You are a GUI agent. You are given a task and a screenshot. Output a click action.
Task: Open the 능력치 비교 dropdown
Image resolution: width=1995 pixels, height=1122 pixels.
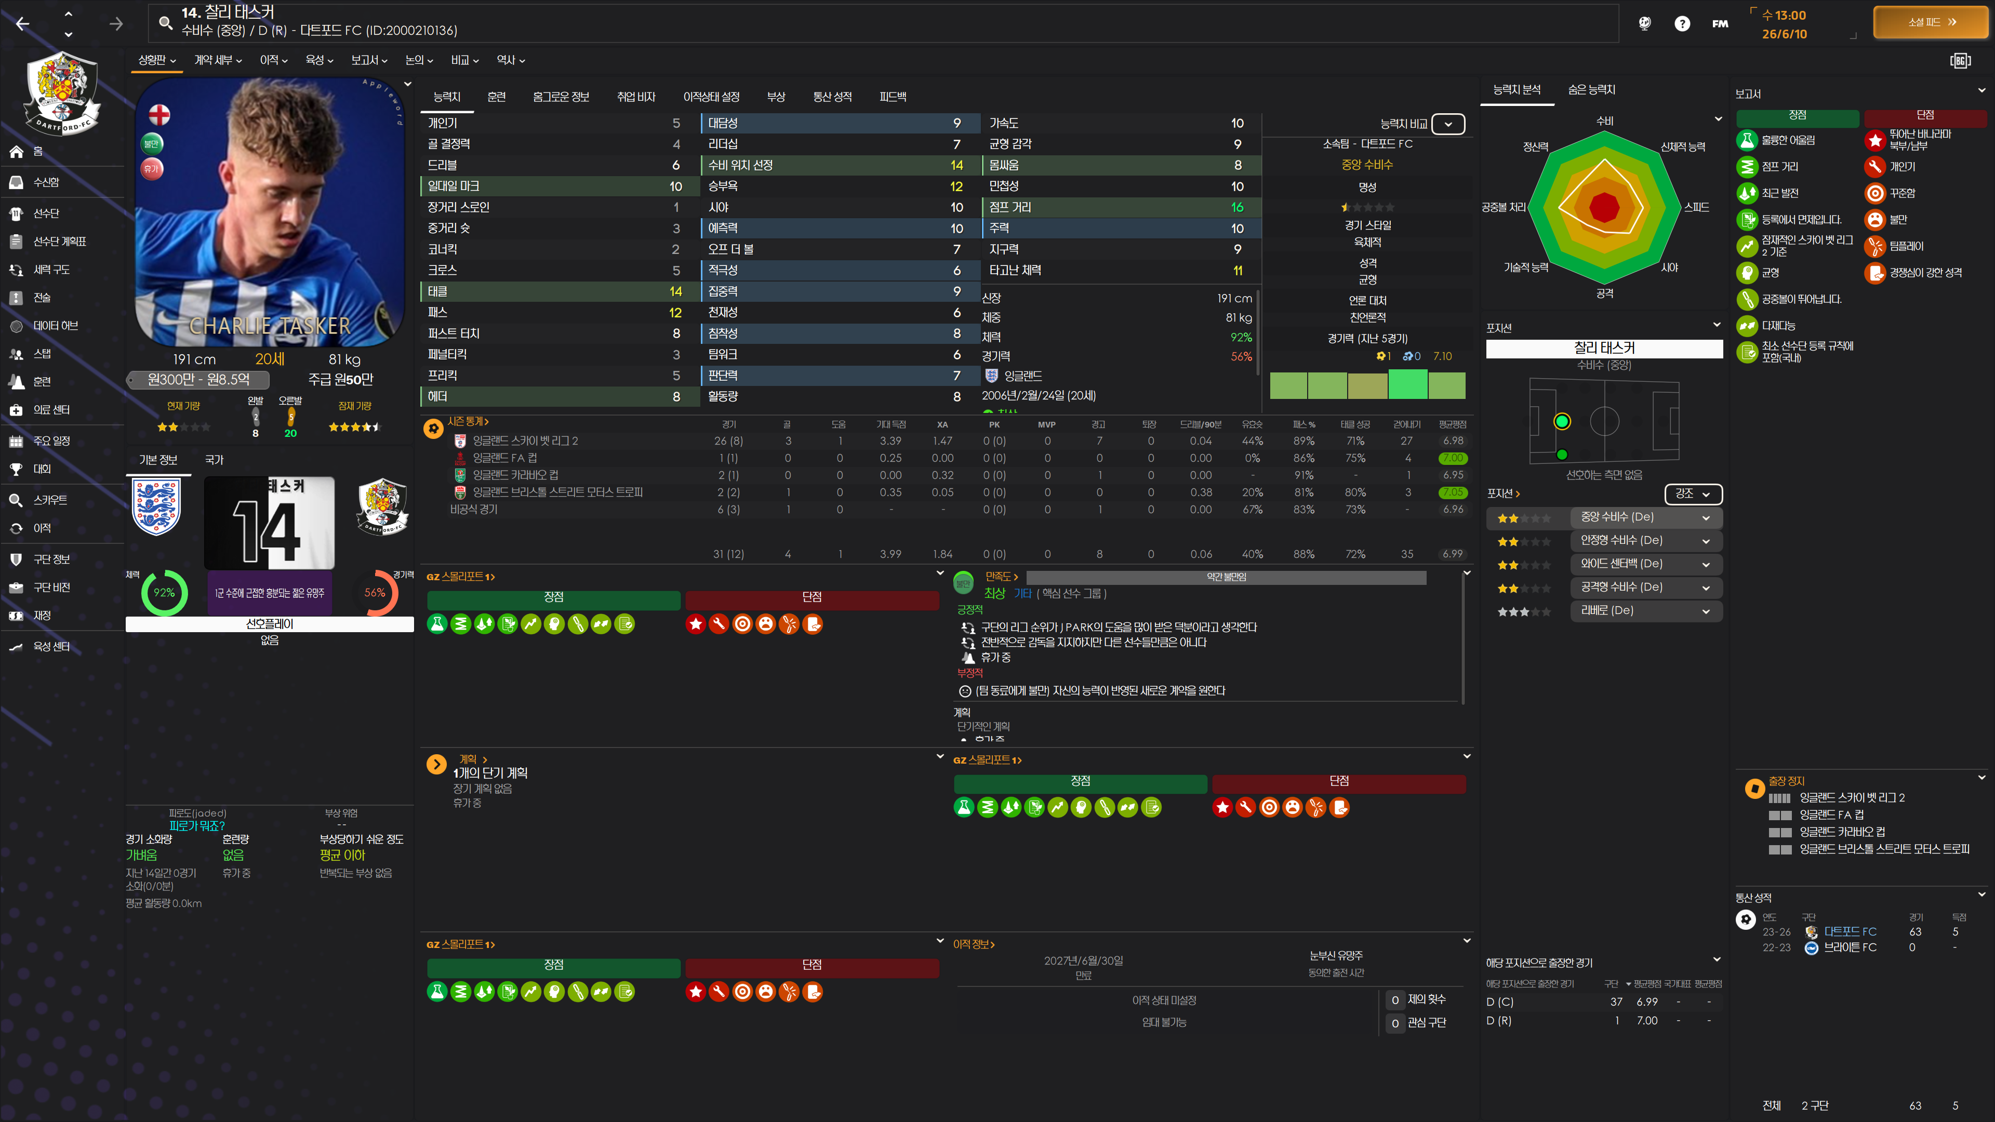(x=1447, y=124)
